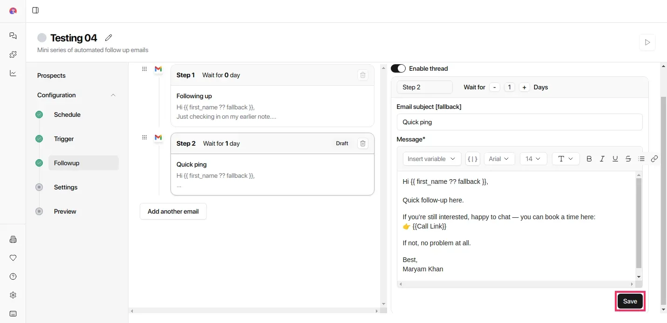The image size is (667, 323).
Task: Open settings from the bottom left gear icon
Action: click(13, 295)
